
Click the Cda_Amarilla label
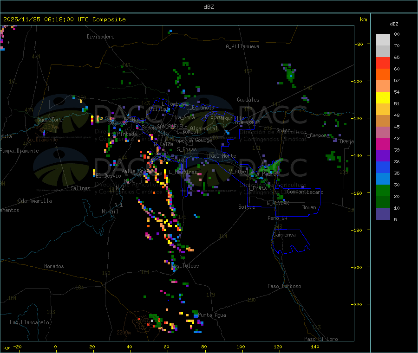[x=35, y=201]
